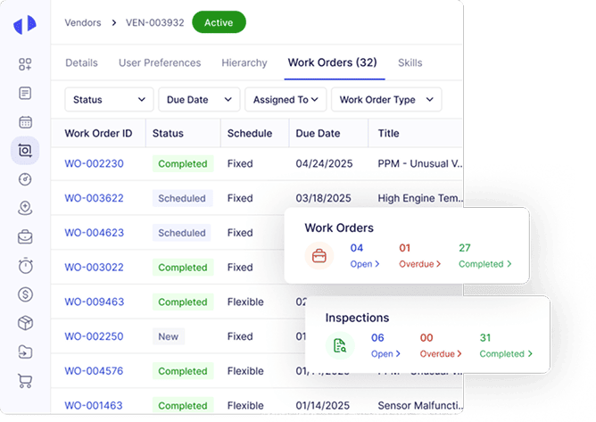Switch to the Hierarchy tab
Viewport: 596px width, 422px height.
[244, 62]
